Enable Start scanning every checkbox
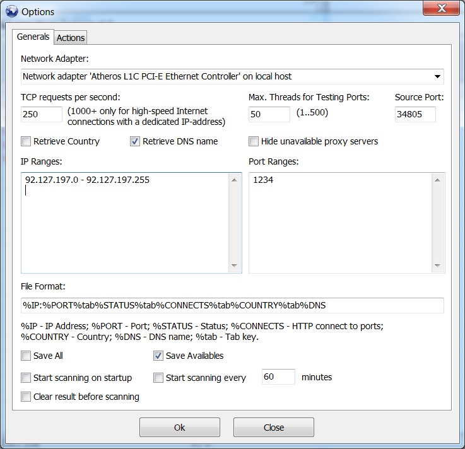This screenshot has width=465, height=449. click(158, 378)
